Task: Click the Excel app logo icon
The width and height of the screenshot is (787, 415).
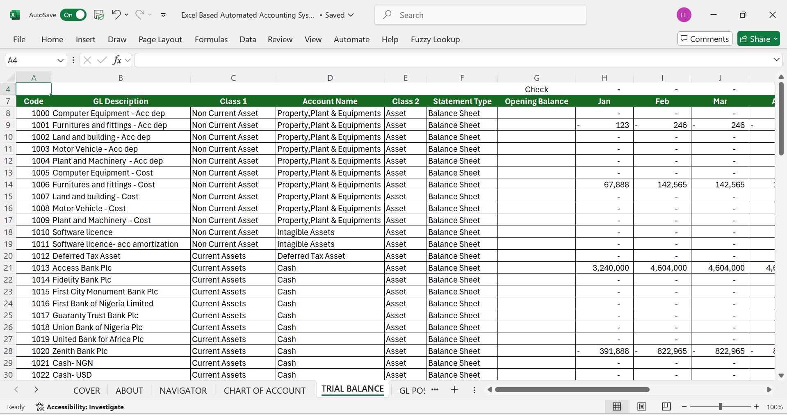Action: 15,15
